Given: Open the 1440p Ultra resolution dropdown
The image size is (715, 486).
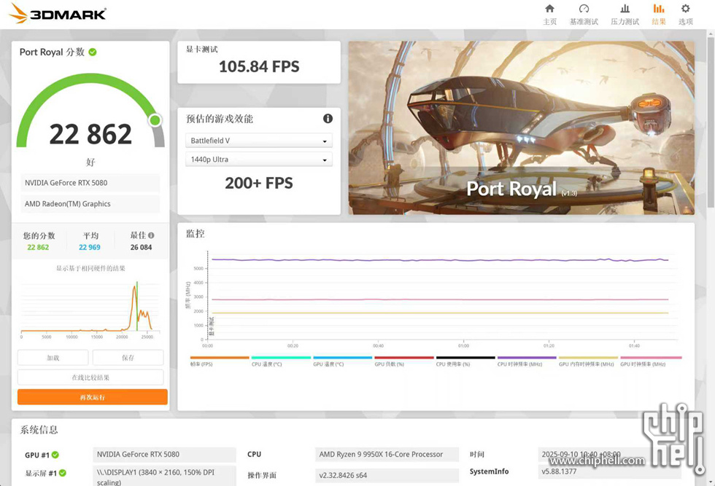Looking at the screenshot, I should tap(258, 160).
